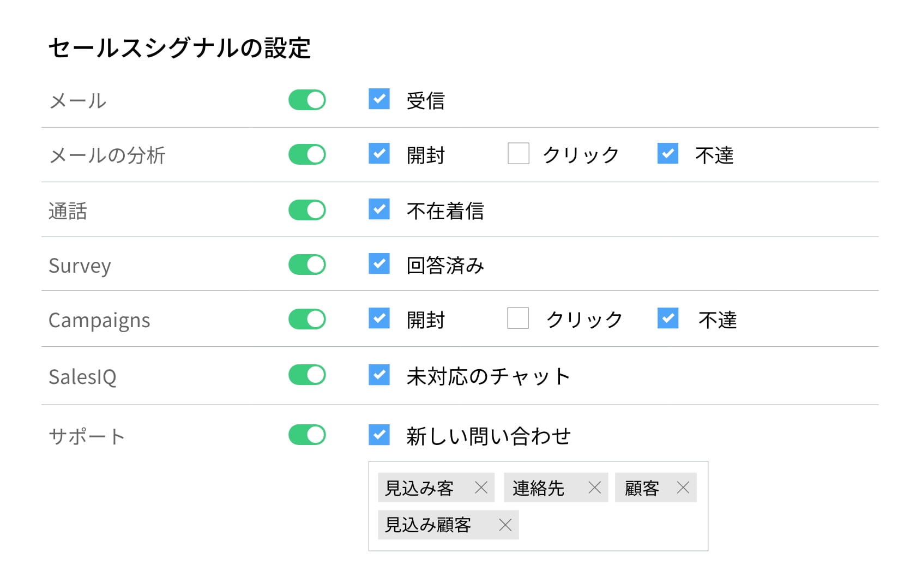Disable the メールの分析 toggle

307,154
